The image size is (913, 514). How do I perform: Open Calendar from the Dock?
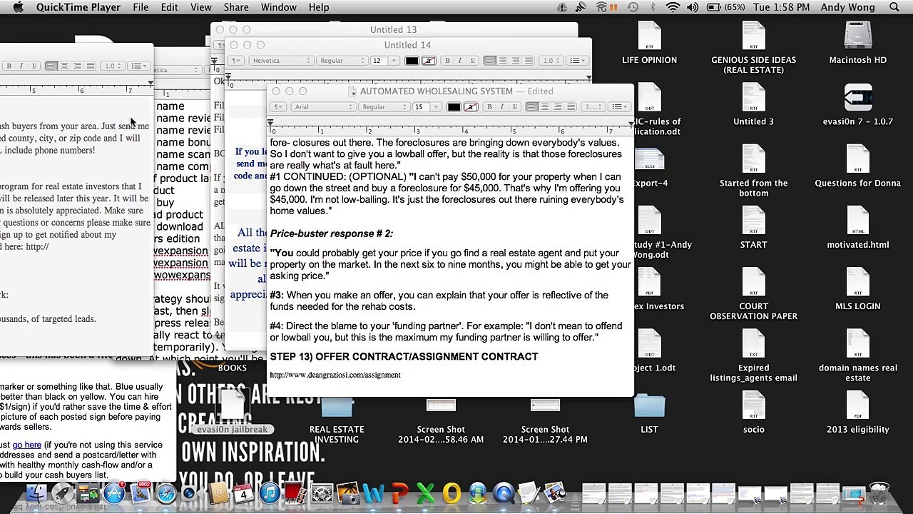pos(243,493)
